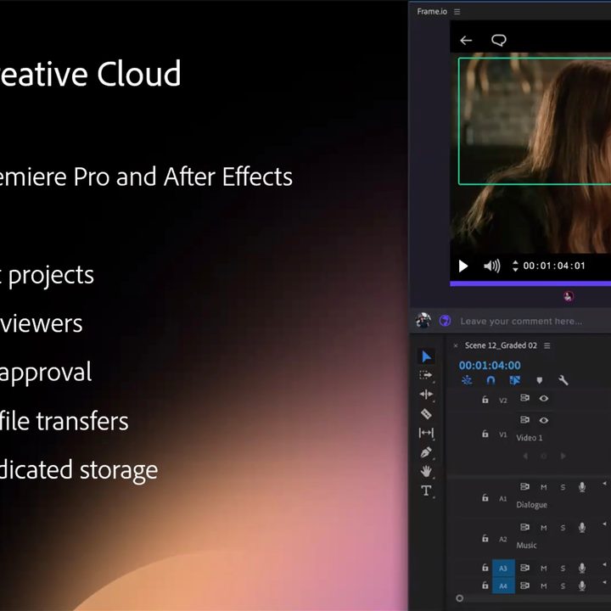The width and height of the screenshot is (611, 611).
Task: Open Scene 12_Graded 02 panel menu
Action: pyautogui.click(x=547, y=345)
